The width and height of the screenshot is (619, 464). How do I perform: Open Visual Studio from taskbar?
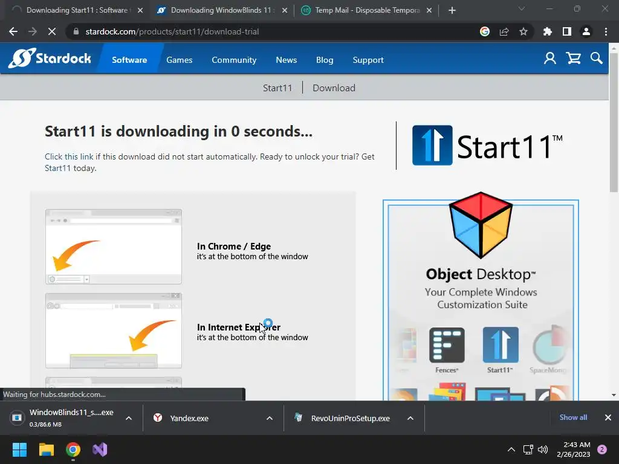pos(100,449)
